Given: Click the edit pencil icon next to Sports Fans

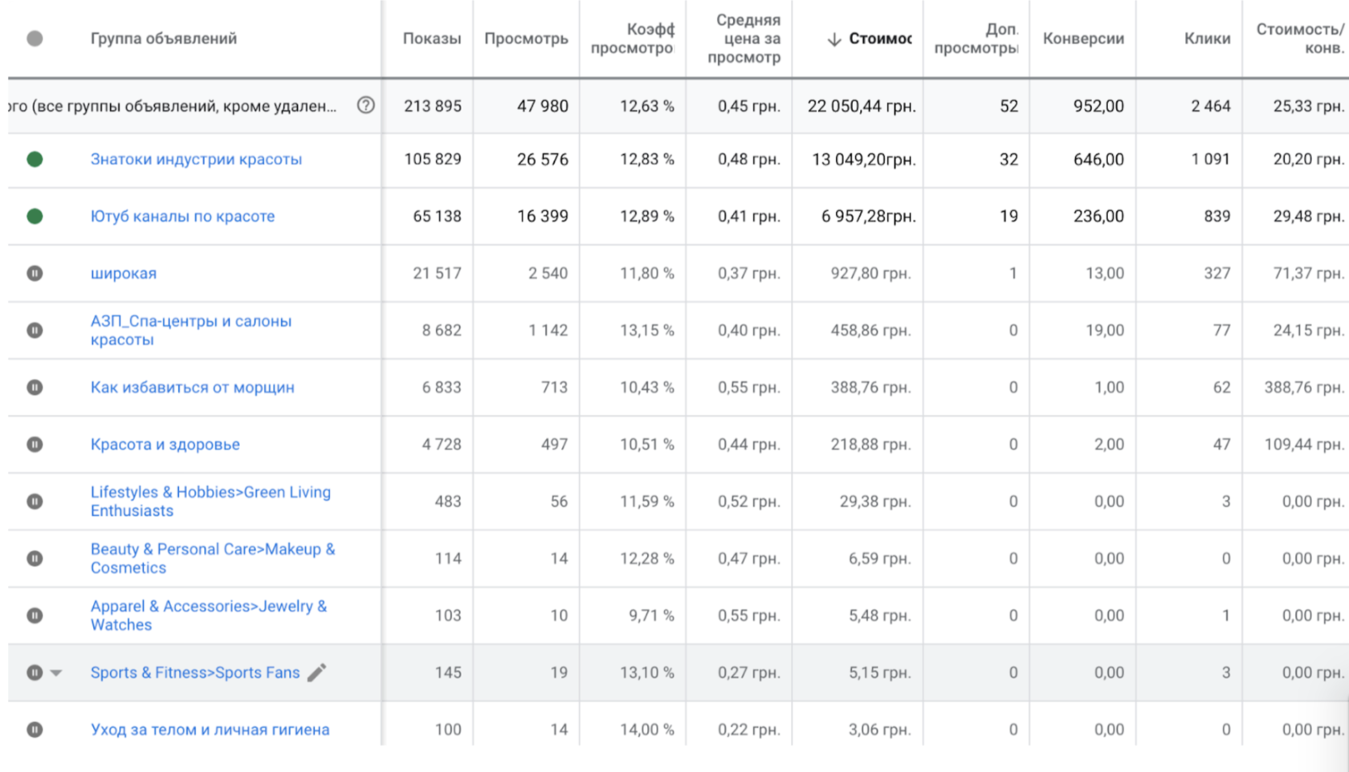Looking at the screenshot, I should [317, 672].
